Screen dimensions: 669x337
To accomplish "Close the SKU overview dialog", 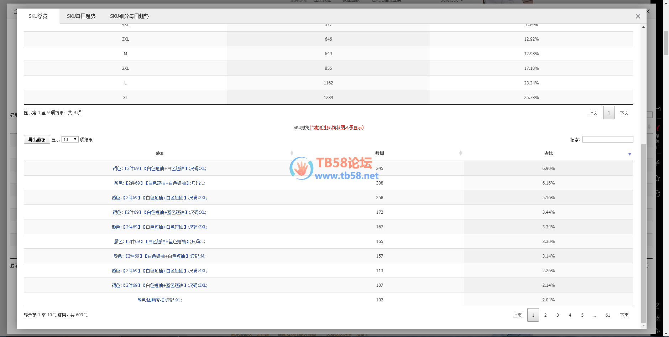I will tap(638, 16).
